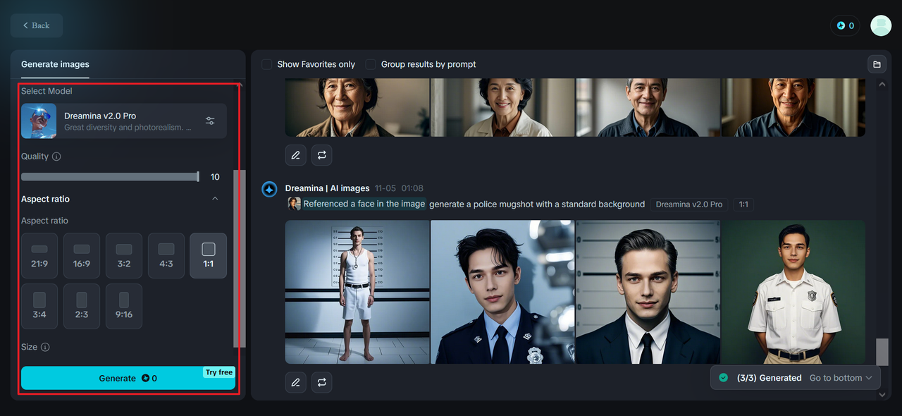The image size is (902, 416).
Task: Open first elderly woman portrait thumbnail
Action: (357, 107)
